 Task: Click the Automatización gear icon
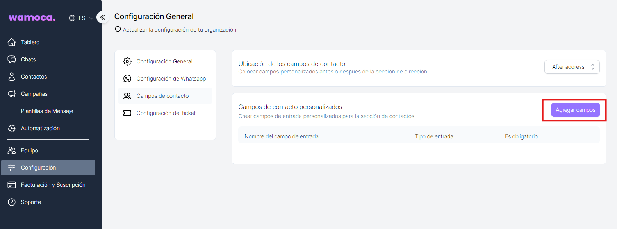[x=12, y=128]
